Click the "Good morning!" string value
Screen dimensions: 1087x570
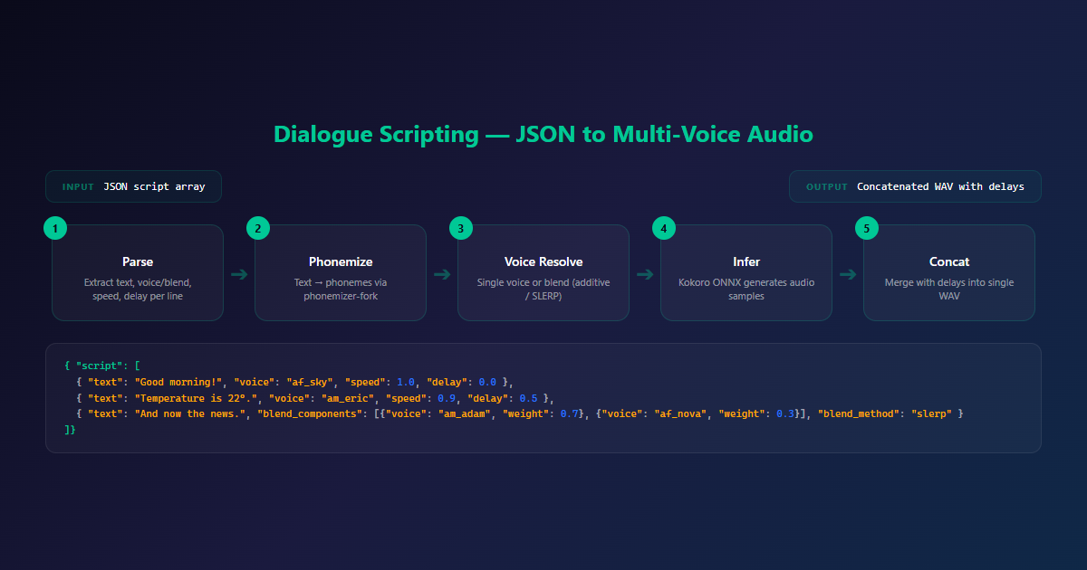coord(178,381)
